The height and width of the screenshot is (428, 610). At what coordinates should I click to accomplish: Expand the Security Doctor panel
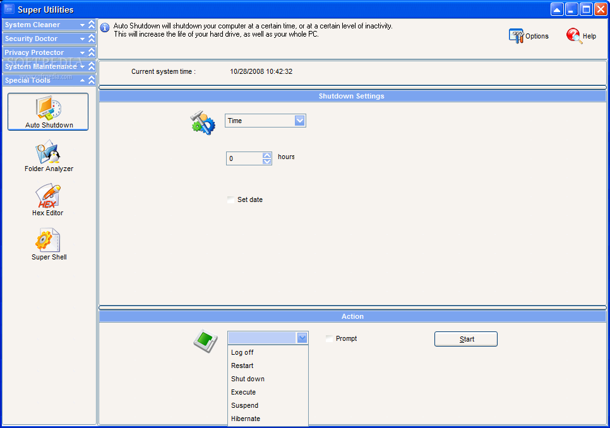(49, 39)
